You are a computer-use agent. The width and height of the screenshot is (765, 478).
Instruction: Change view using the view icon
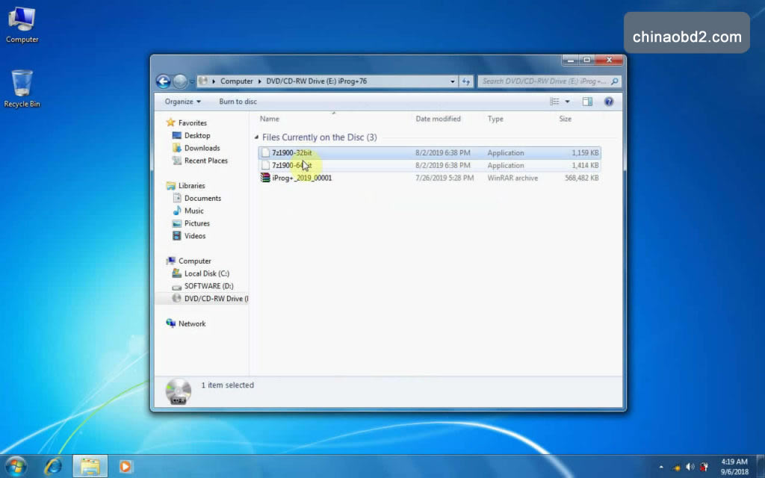point(555,102)
